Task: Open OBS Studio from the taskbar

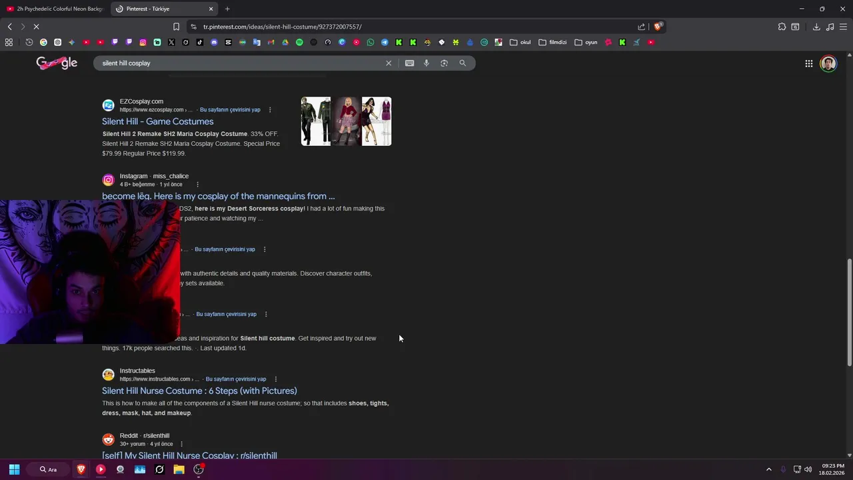Action: click(199, 469)
